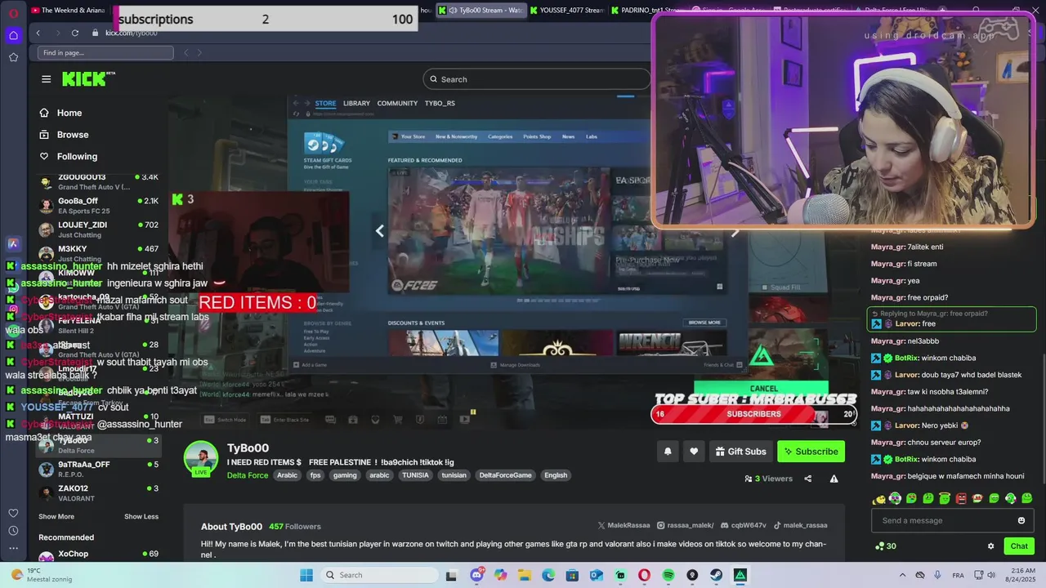Click the green Subscribe button
Screen dimensions: 1046x588
click(x=811, y=452)
